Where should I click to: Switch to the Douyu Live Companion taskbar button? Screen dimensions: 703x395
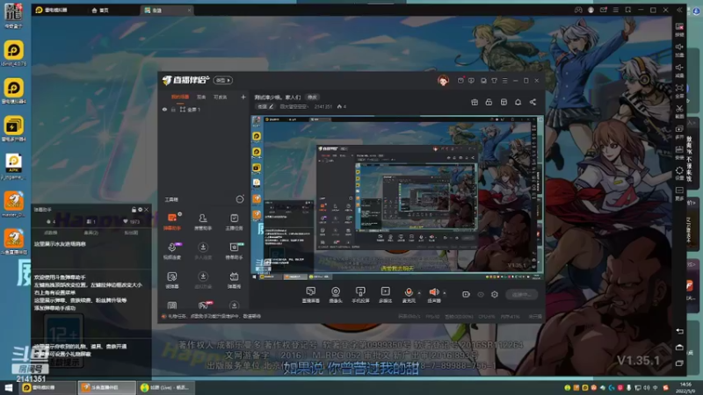(x=106, y=387)
